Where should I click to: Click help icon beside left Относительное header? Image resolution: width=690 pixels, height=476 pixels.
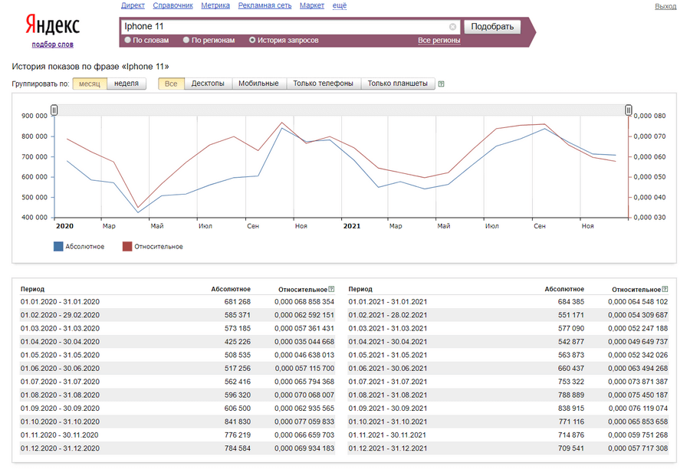331,289
